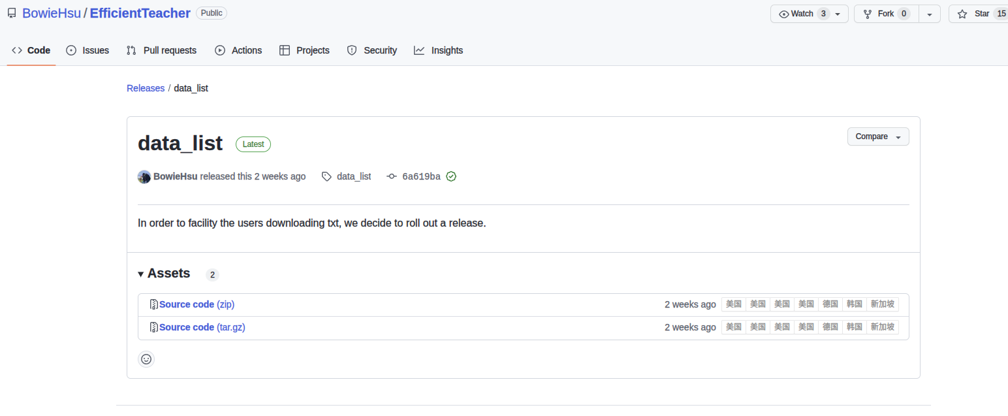Click BowieHsu's profile avatar

click(x=144, y=176)
